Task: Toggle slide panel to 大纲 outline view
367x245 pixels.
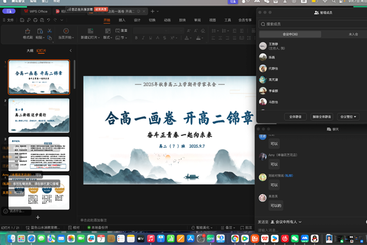Action: (29, 51)
